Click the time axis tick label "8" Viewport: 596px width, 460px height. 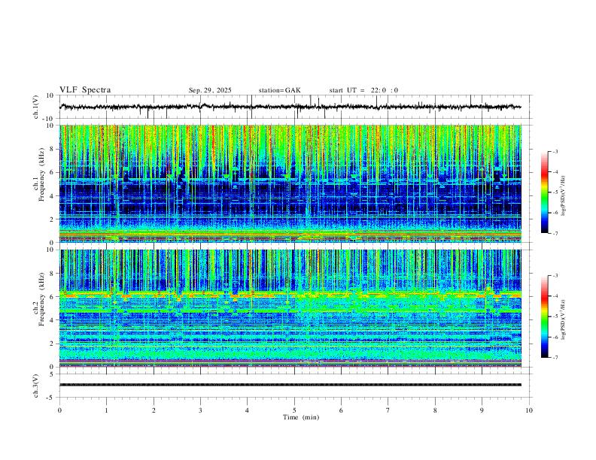[435, 410]
